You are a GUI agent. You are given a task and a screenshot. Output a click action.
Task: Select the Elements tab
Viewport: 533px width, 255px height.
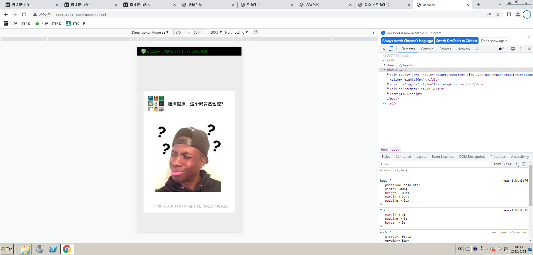(x=408, y=49)
